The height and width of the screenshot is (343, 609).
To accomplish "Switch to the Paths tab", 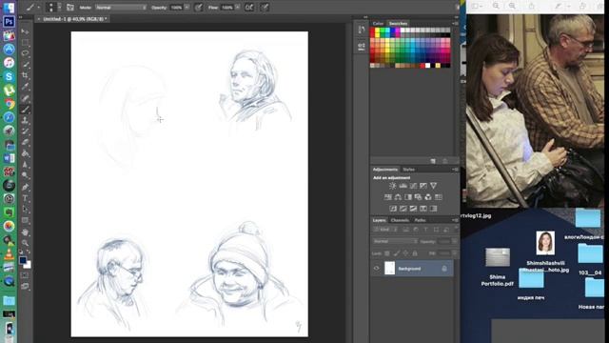I will pyautogui.click(x=420, y=220).
